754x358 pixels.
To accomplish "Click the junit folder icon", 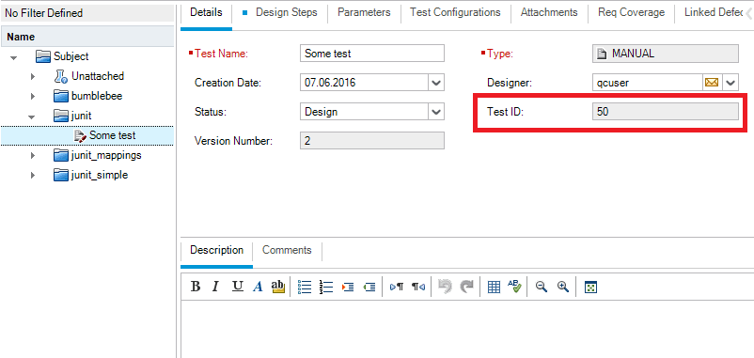I will point(61,116).
